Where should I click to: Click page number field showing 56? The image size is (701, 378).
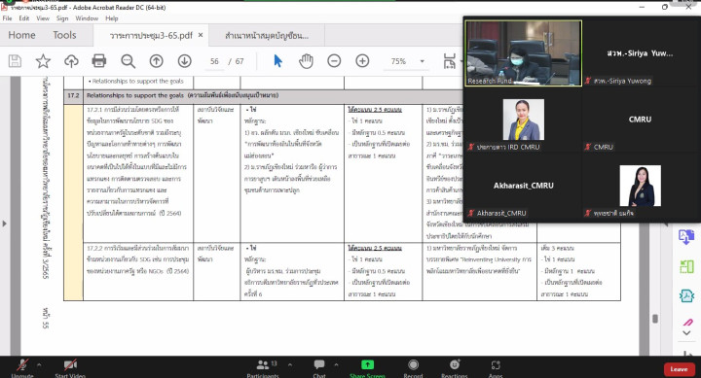click(x=214, y=61)
